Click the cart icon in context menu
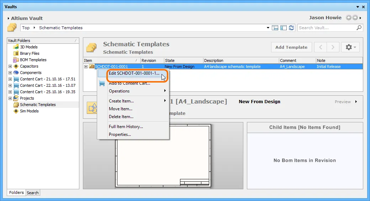This screenshot has height=201, width=370. tap(102, 83)
